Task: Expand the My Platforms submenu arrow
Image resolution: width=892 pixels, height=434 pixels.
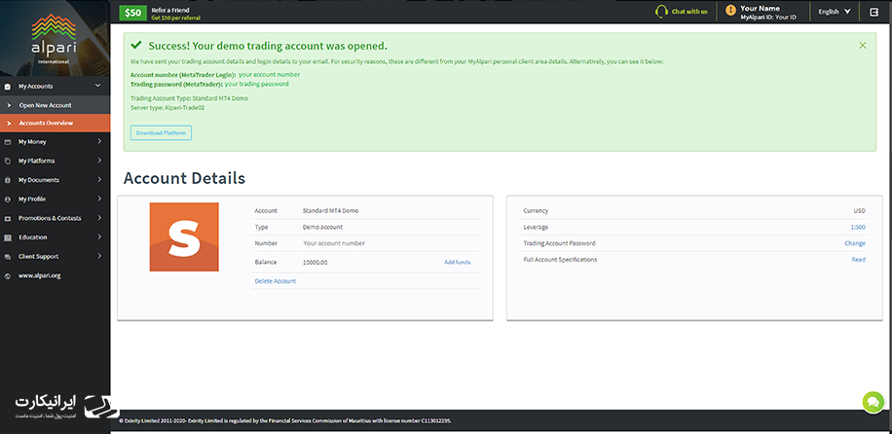Action: coord(99,161)
